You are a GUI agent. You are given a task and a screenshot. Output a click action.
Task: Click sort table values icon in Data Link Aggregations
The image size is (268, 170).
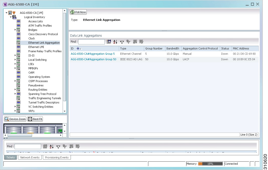115,42
